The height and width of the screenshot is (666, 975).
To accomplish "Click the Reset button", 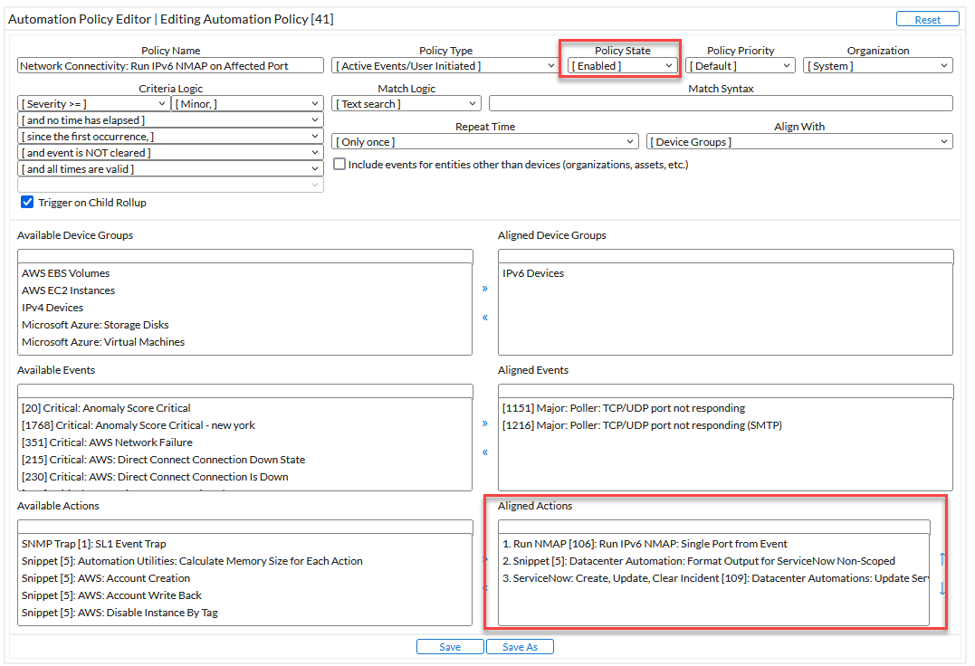I will coord(927,19).
